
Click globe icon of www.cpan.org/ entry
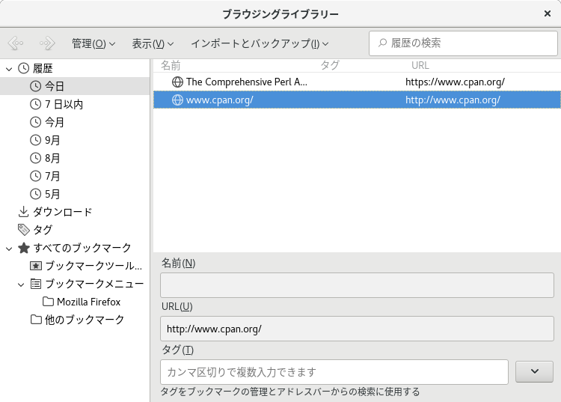[x=177, y=100]
